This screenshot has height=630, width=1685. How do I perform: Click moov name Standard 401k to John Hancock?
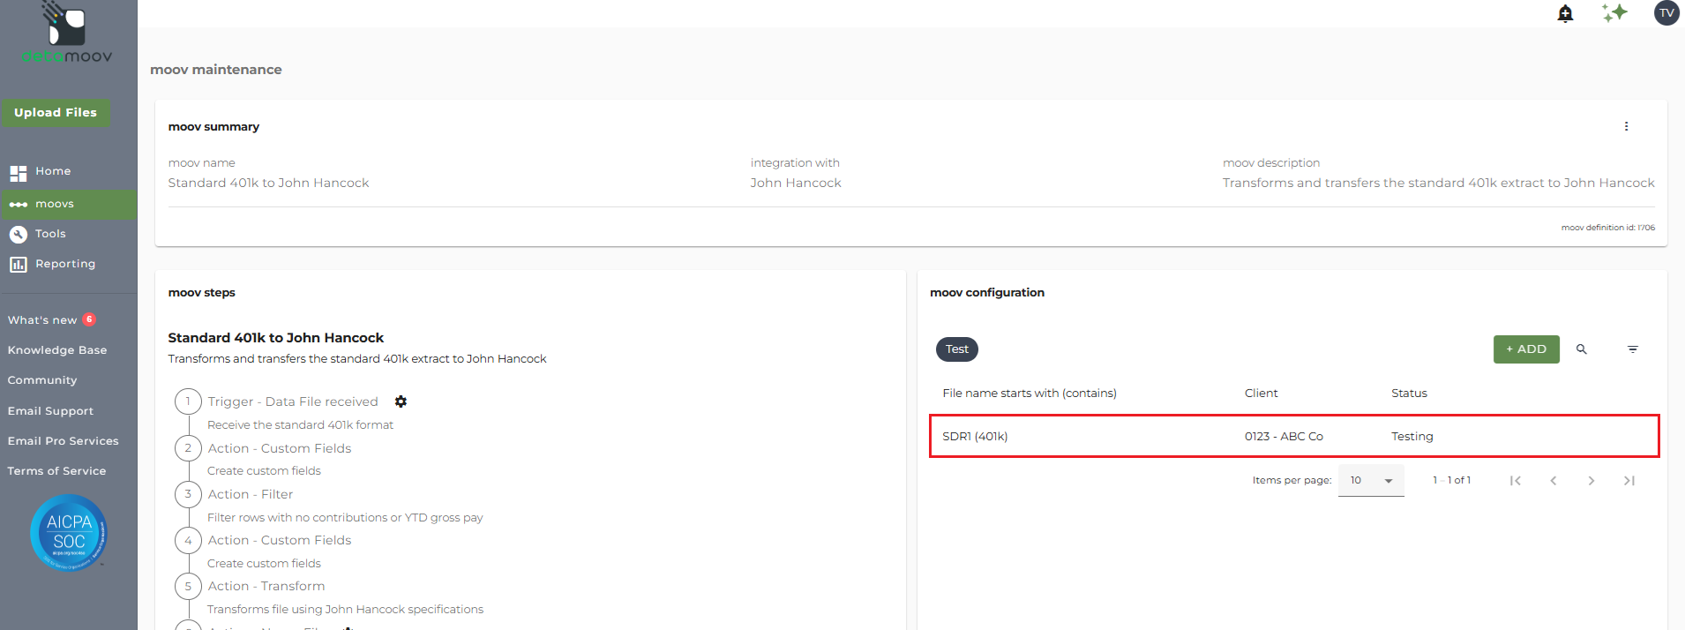pos(268,183)
